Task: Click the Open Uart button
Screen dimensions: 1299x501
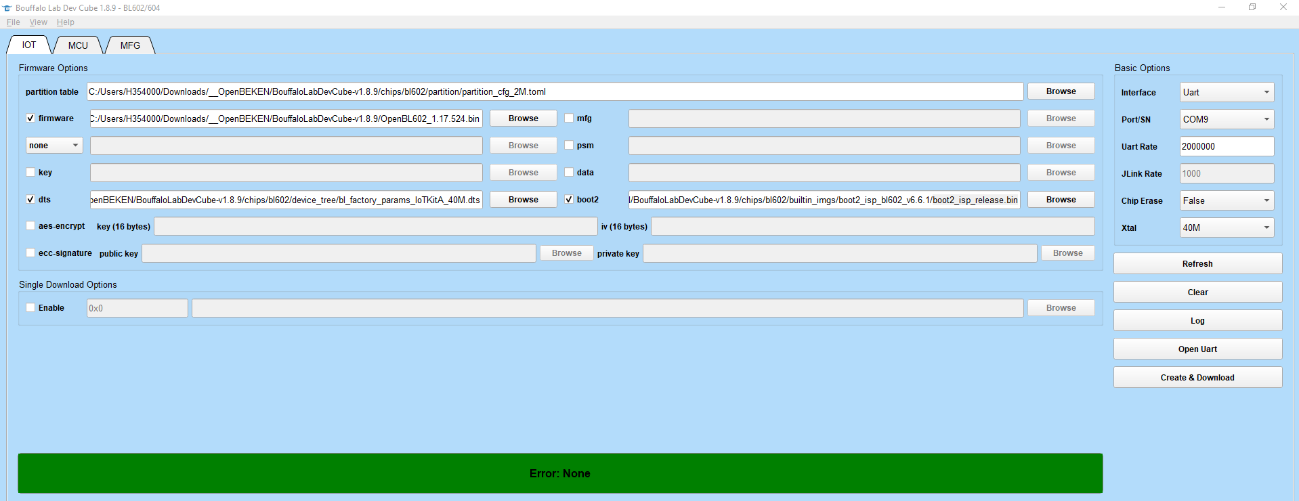Action: point(1197,349)
